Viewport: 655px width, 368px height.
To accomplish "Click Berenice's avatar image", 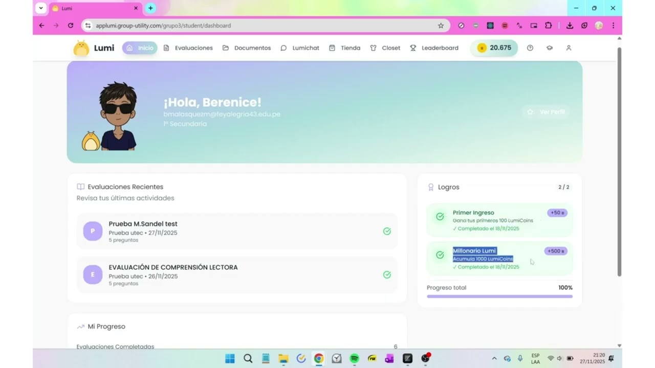I will coord(117,116).
